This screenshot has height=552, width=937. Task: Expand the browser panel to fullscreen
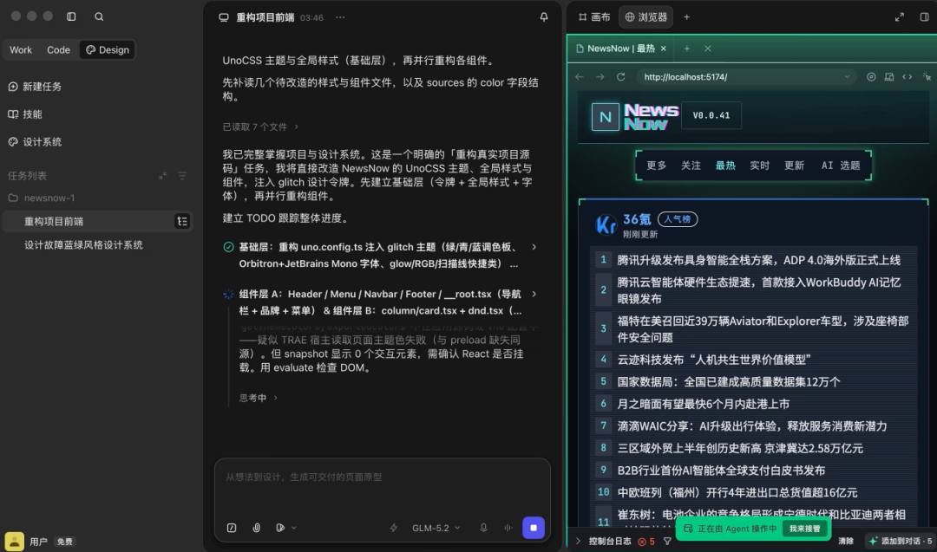click(x=900, y=17)
